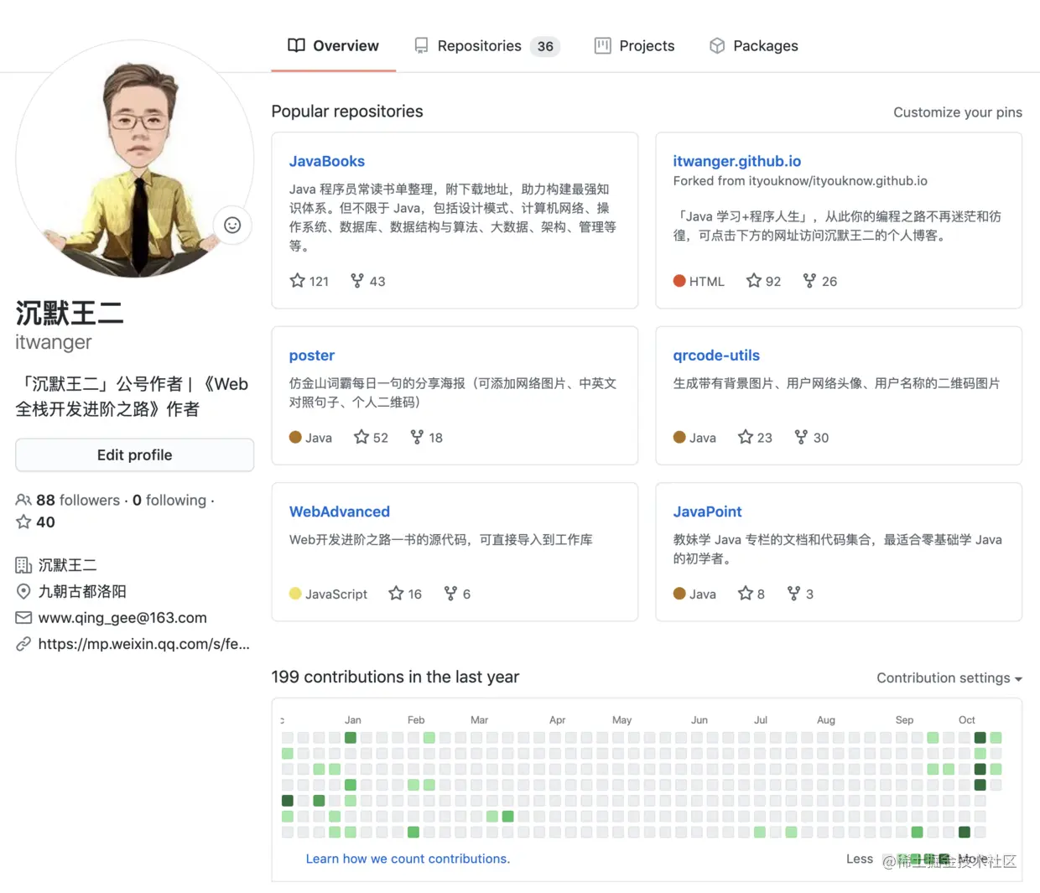The height and width of the screenshot is (893, 1040).
Task: Click JavaBooks star count 121
Action: point(309,281)
